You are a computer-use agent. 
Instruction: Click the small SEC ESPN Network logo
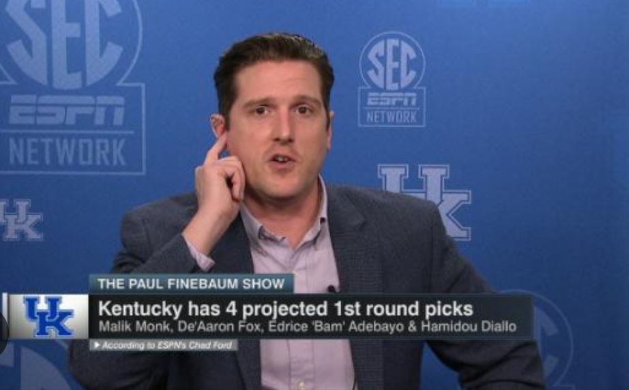click(392, 79)
